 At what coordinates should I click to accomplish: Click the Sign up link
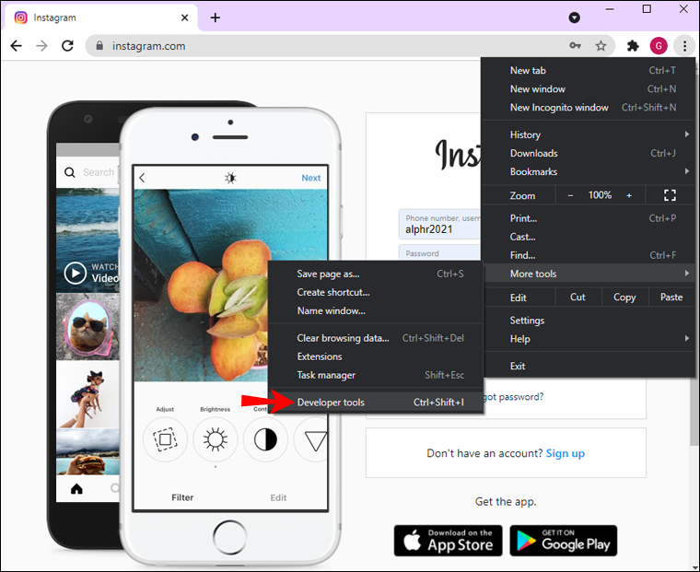pyautogui.click(x=566, y=453)
